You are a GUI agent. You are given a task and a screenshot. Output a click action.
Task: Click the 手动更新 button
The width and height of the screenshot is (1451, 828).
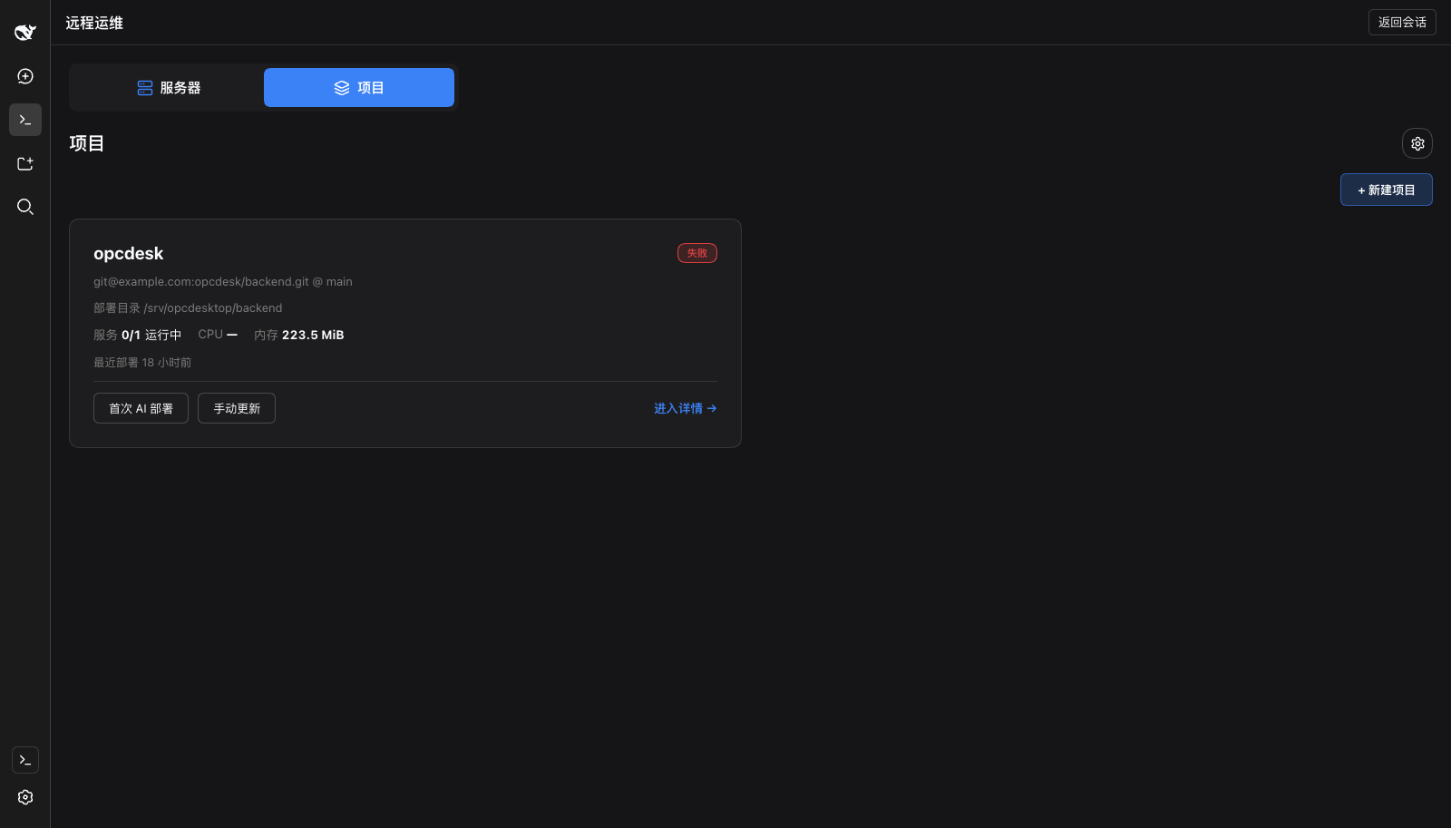(x=237, y=408)
